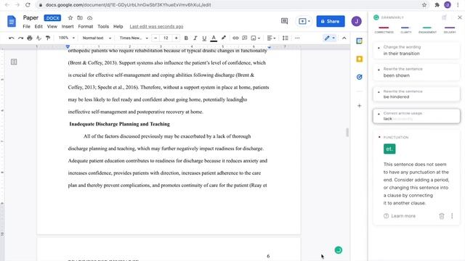Viewport: 465px width, 261px height.
Task: Hide the menus with the caret
Action: (344, 38)
